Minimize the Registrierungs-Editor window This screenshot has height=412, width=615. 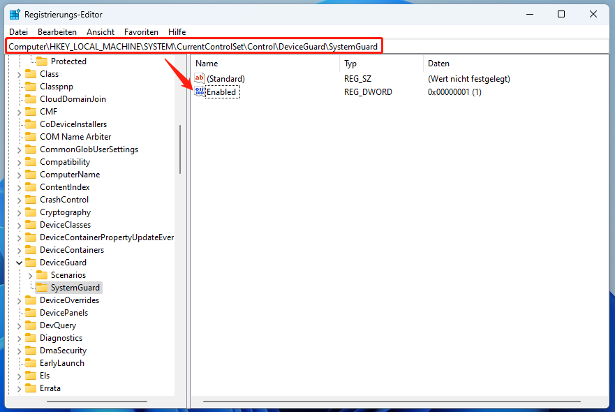530,15
